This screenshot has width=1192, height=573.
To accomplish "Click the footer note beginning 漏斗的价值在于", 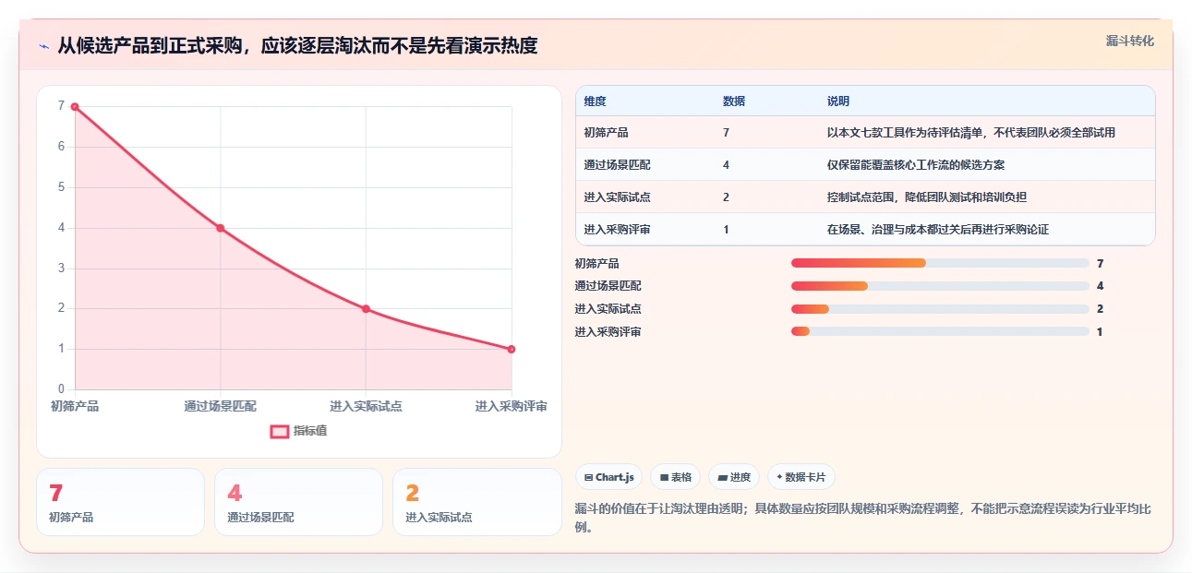I will [862, 519].
